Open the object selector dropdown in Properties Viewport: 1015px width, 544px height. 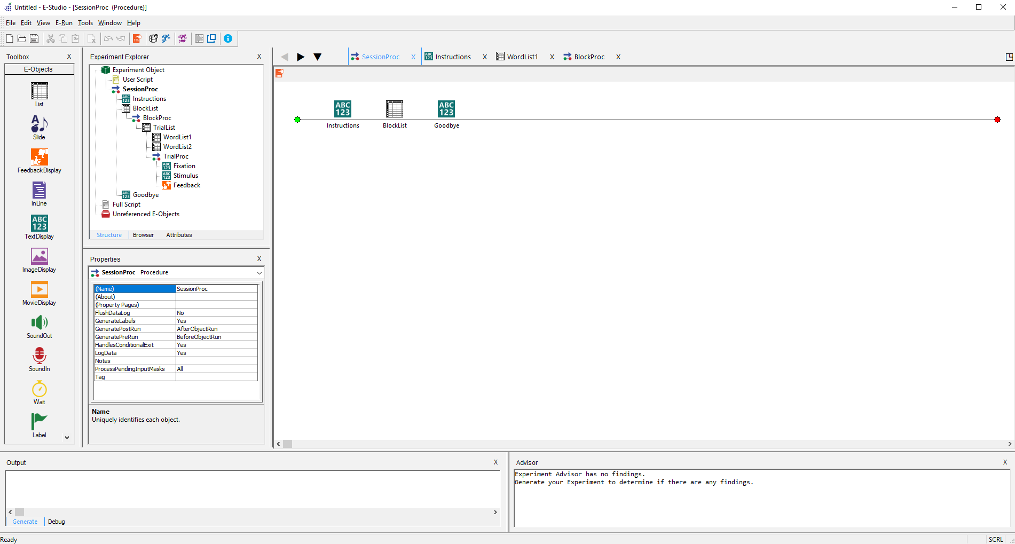click(259, 273)
